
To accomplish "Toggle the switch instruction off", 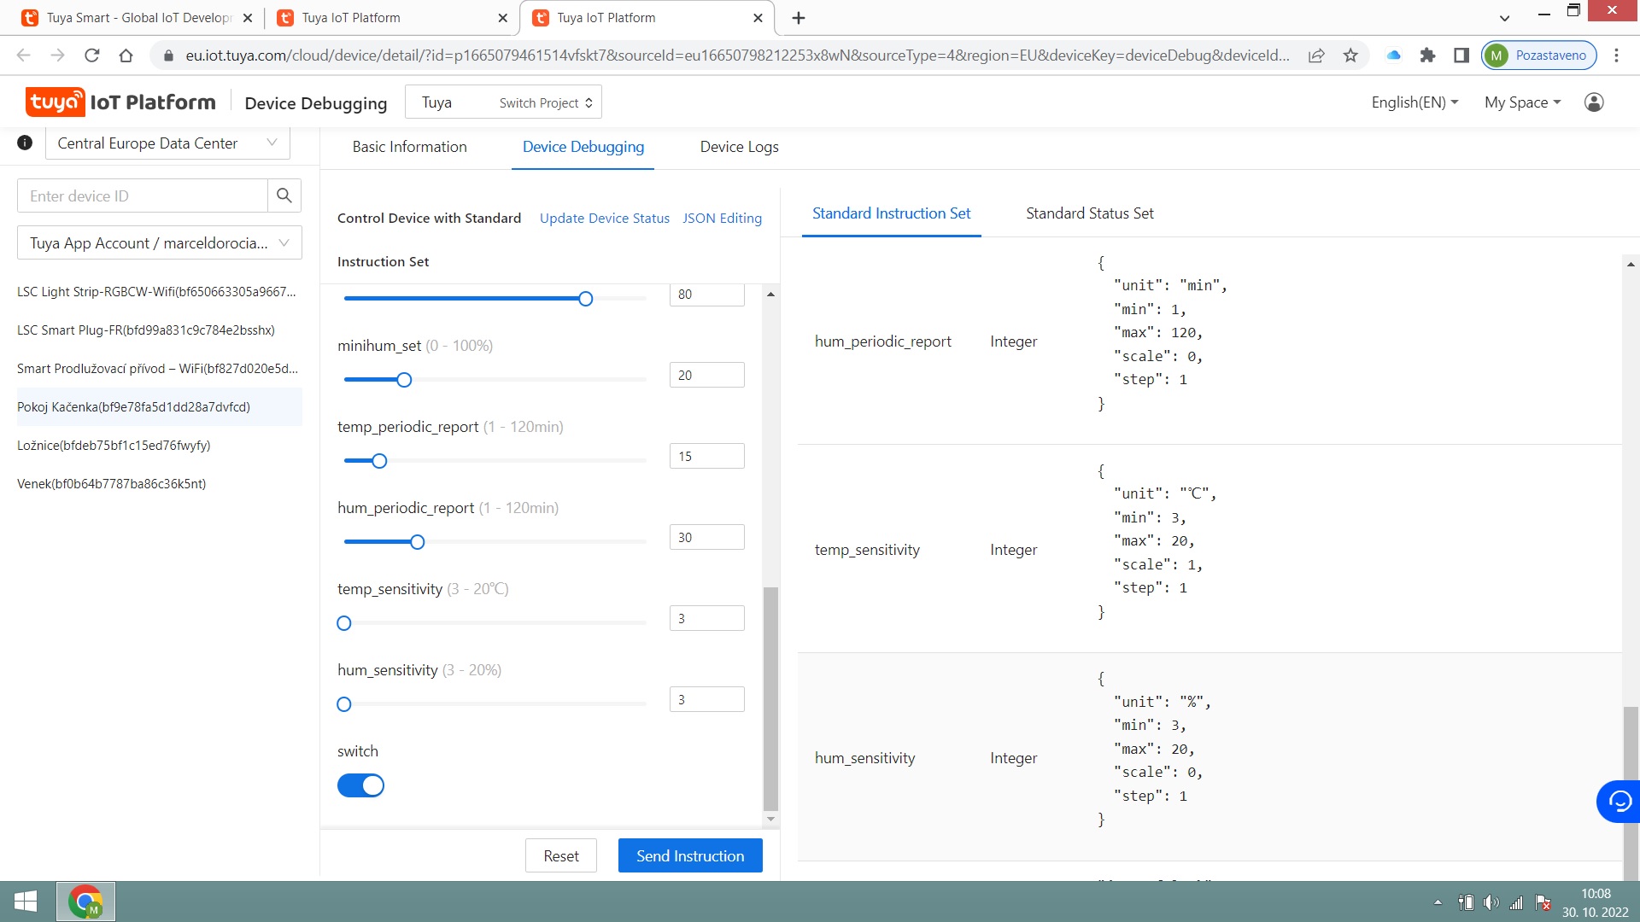I will point(360,785).
